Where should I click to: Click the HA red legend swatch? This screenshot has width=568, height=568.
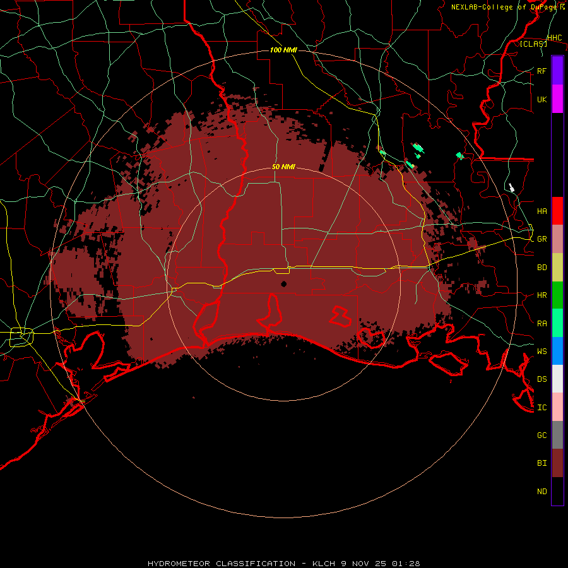pos(557,211)
